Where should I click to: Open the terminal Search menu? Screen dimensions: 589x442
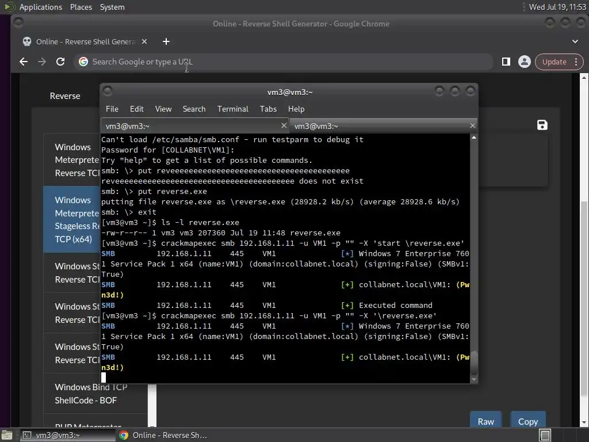coord(194,109)
